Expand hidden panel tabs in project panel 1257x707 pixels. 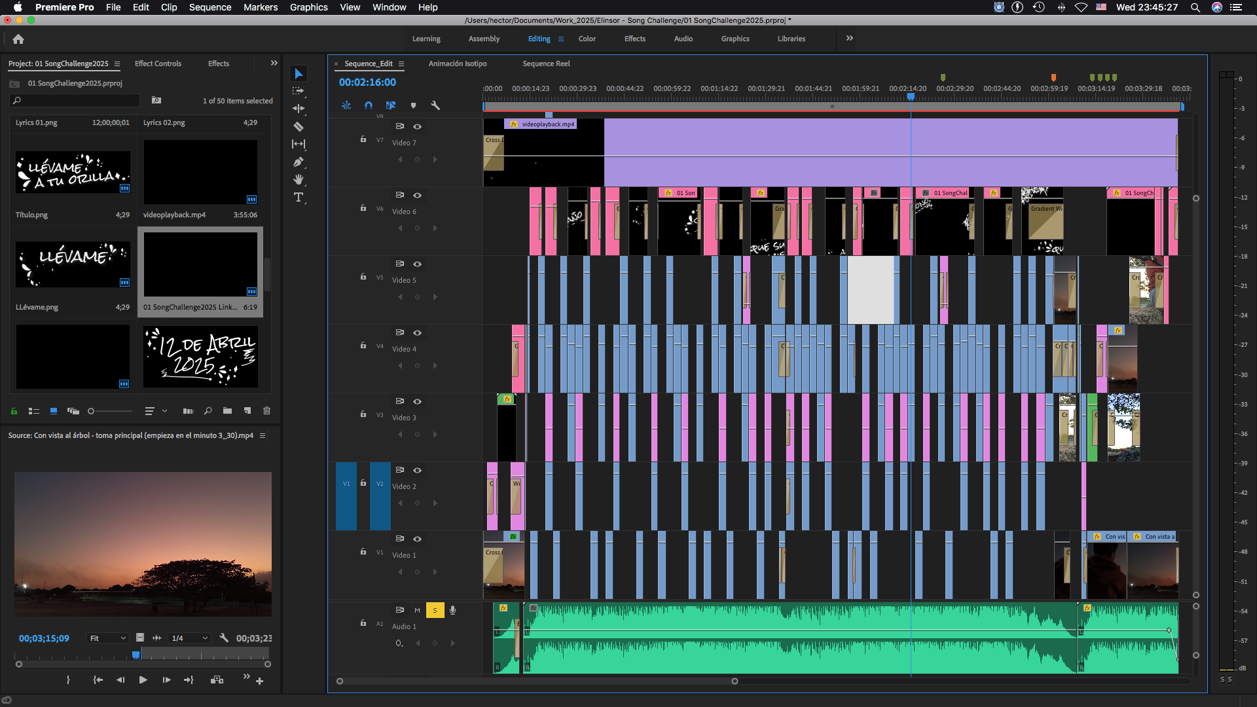[x=274, y=63]
